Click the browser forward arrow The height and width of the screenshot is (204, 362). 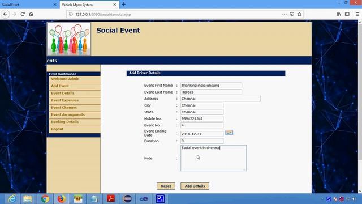[14, 14]
